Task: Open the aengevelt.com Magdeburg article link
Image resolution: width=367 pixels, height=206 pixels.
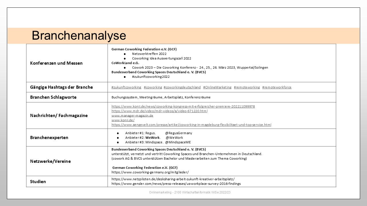Action: [x=191, y=125]
